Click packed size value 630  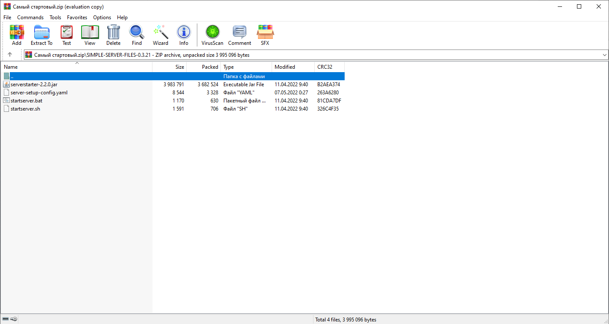[214, 101]
